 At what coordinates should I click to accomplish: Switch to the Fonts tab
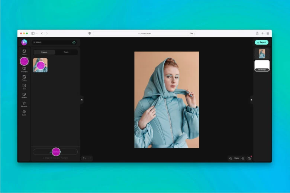tap(66, 52)
